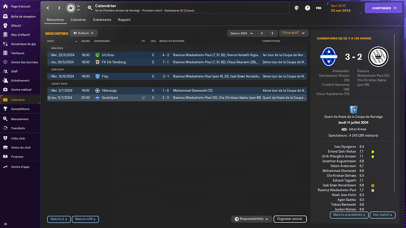Open the Tactiques sidebar icon
This screenshot has height=228, width=406.
click(x=5, y=53)
